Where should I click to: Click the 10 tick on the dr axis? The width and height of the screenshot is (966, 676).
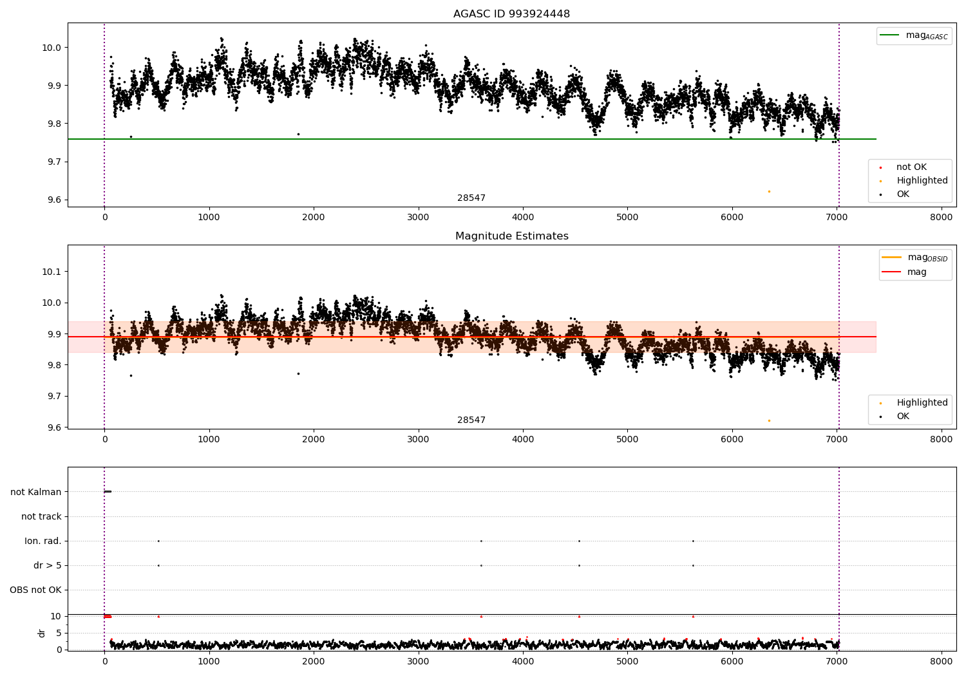(x=57, y=616)
